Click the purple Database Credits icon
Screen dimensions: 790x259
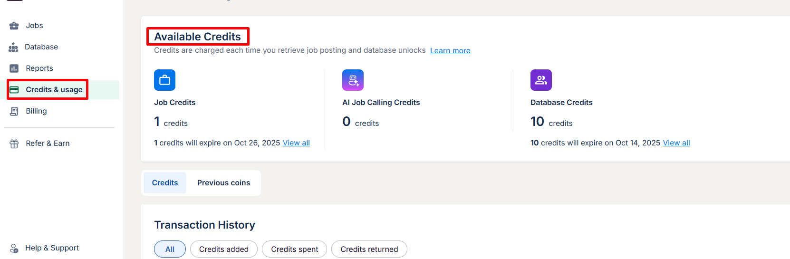coord(541,80)
